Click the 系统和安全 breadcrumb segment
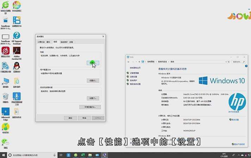 click(163, 62)
